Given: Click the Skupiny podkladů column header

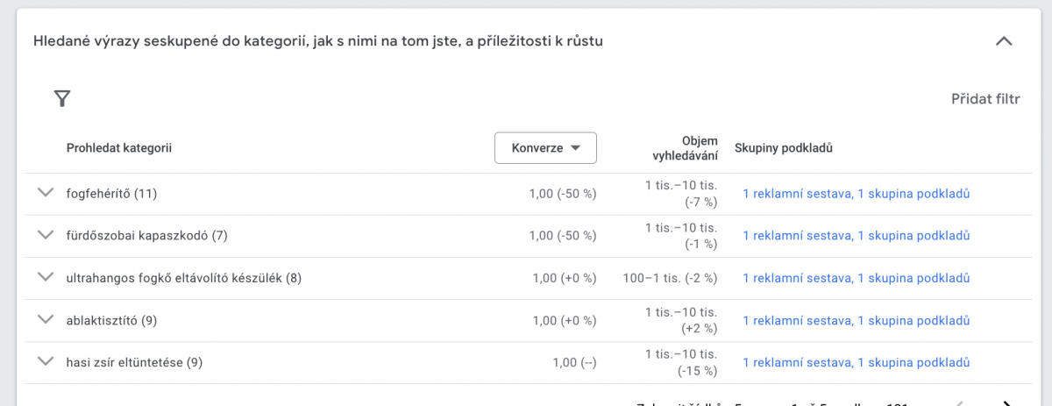Looking at the screenshot, I should pos(783,148).
